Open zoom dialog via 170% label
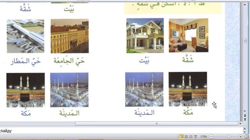Image resolution: width=250 pixels, height=140 pixels. (x=204, y=136)
